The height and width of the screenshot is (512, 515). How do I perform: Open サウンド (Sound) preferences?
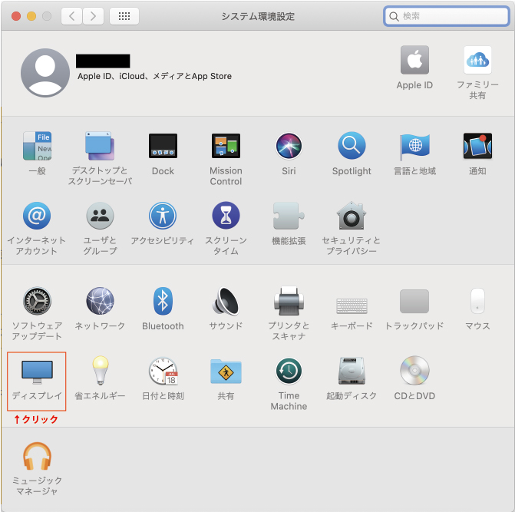(226, 301)
